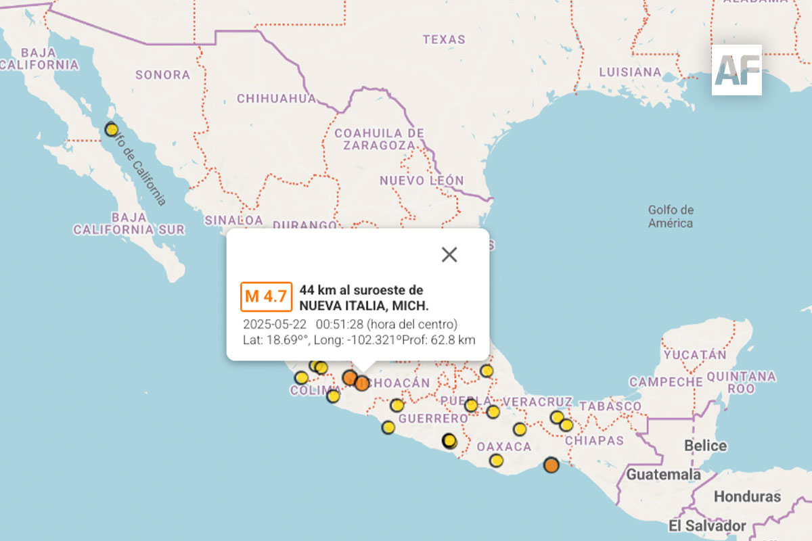Select the 'Golfo de América' label

(671, 216)
